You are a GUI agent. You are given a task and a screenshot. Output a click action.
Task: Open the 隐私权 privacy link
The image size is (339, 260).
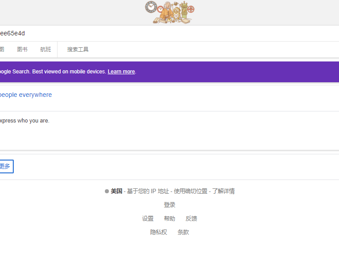point(158,233)
